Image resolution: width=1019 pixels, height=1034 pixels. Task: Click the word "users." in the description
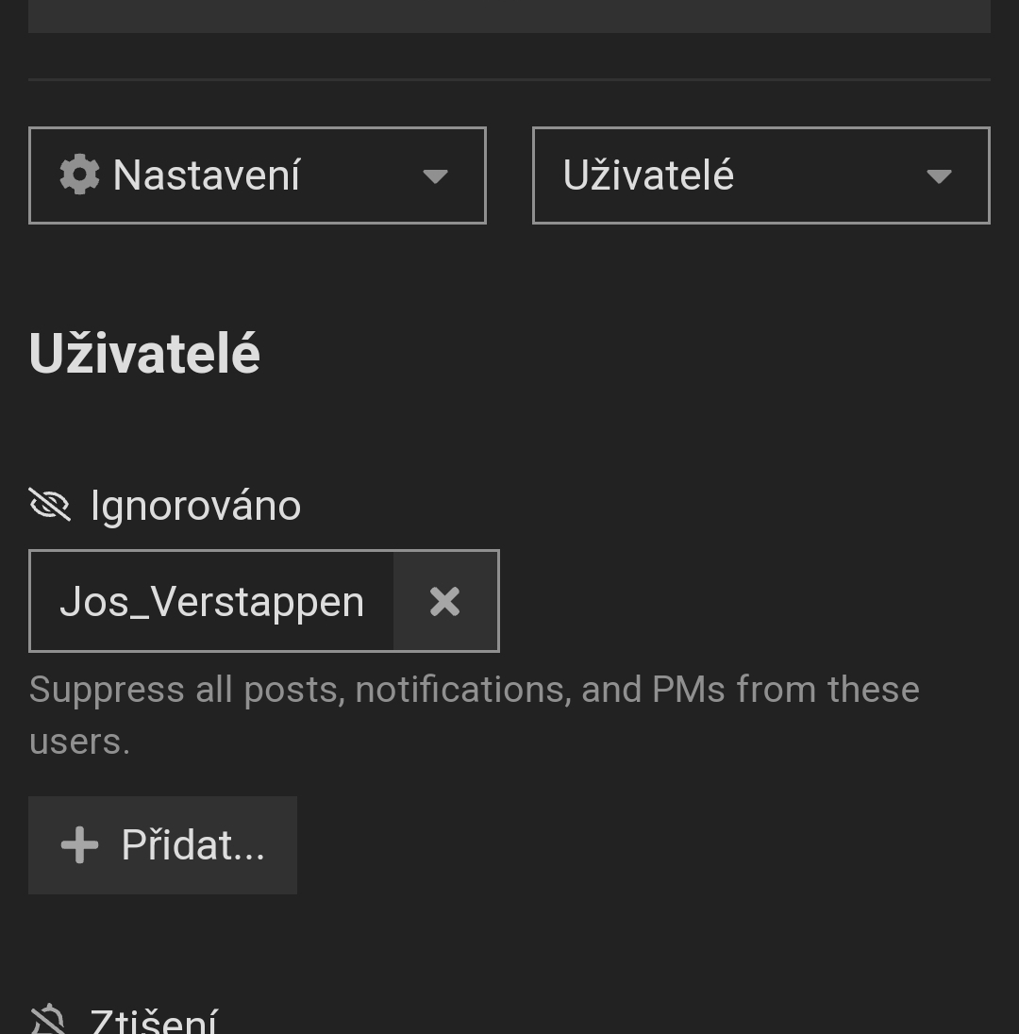[x=80, y=742]
